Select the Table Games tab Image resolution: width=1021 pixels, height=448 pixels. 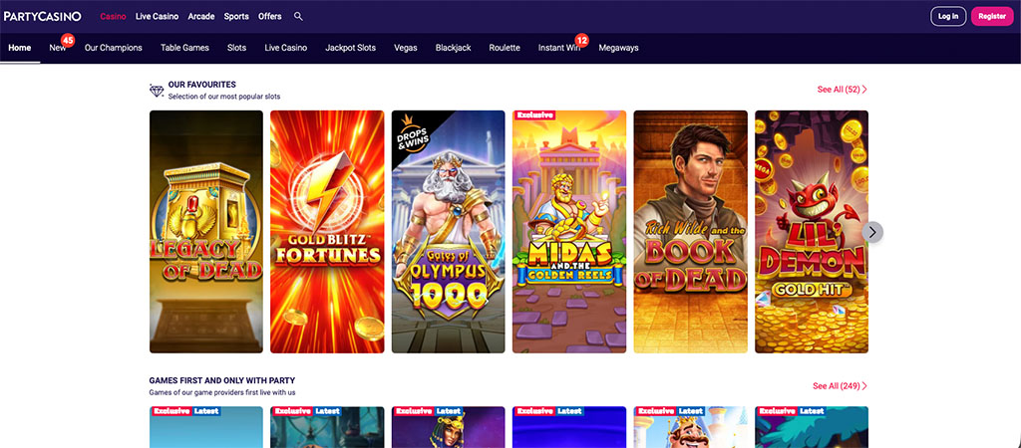(x=184, y=48)
